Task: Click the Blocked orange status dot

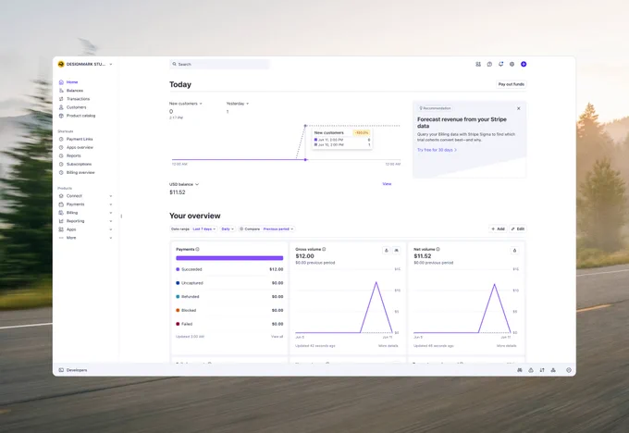Action: pos(178,311)
